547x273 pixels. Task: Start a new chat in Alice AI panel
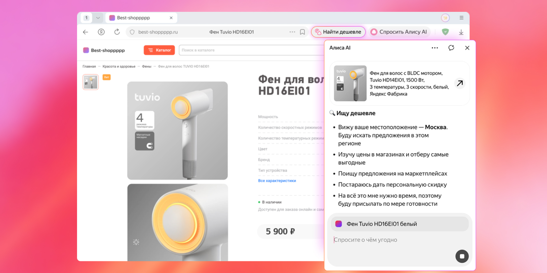point(451,48)
